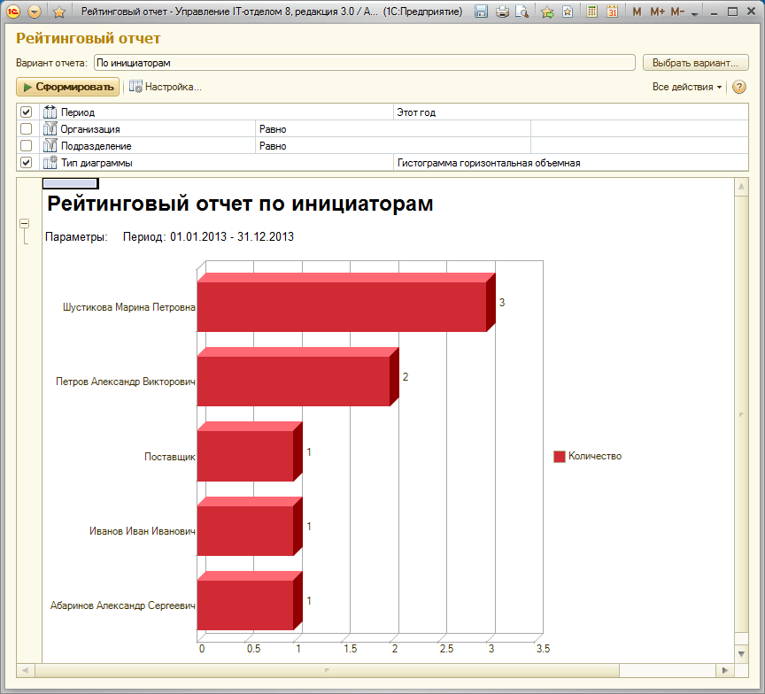Viewport: 765px width, 694px height.
Task: Click the Выбрать вариант button
Action: (x=695, y=63)
